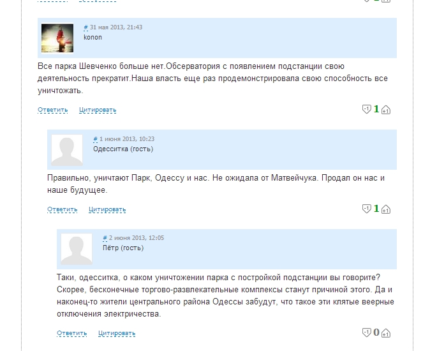Image resolution: width=430 pixels, height=351 pixels.
Task: Quote Одесситка's comment via Цитировать
Action: [x=107, y=209]
